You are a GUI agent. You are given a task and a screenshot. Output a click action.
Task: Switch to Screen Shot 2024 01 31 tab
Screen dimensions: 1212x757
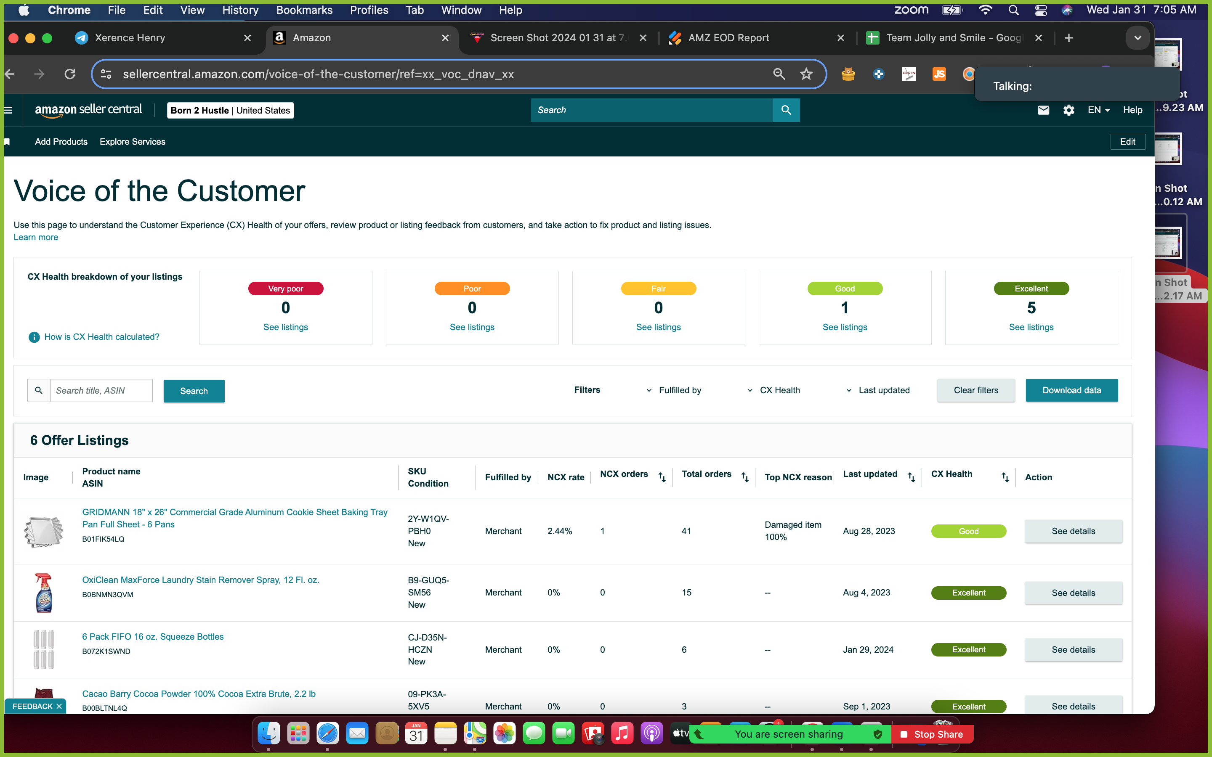pyautogui.click(x=558, y=38)
